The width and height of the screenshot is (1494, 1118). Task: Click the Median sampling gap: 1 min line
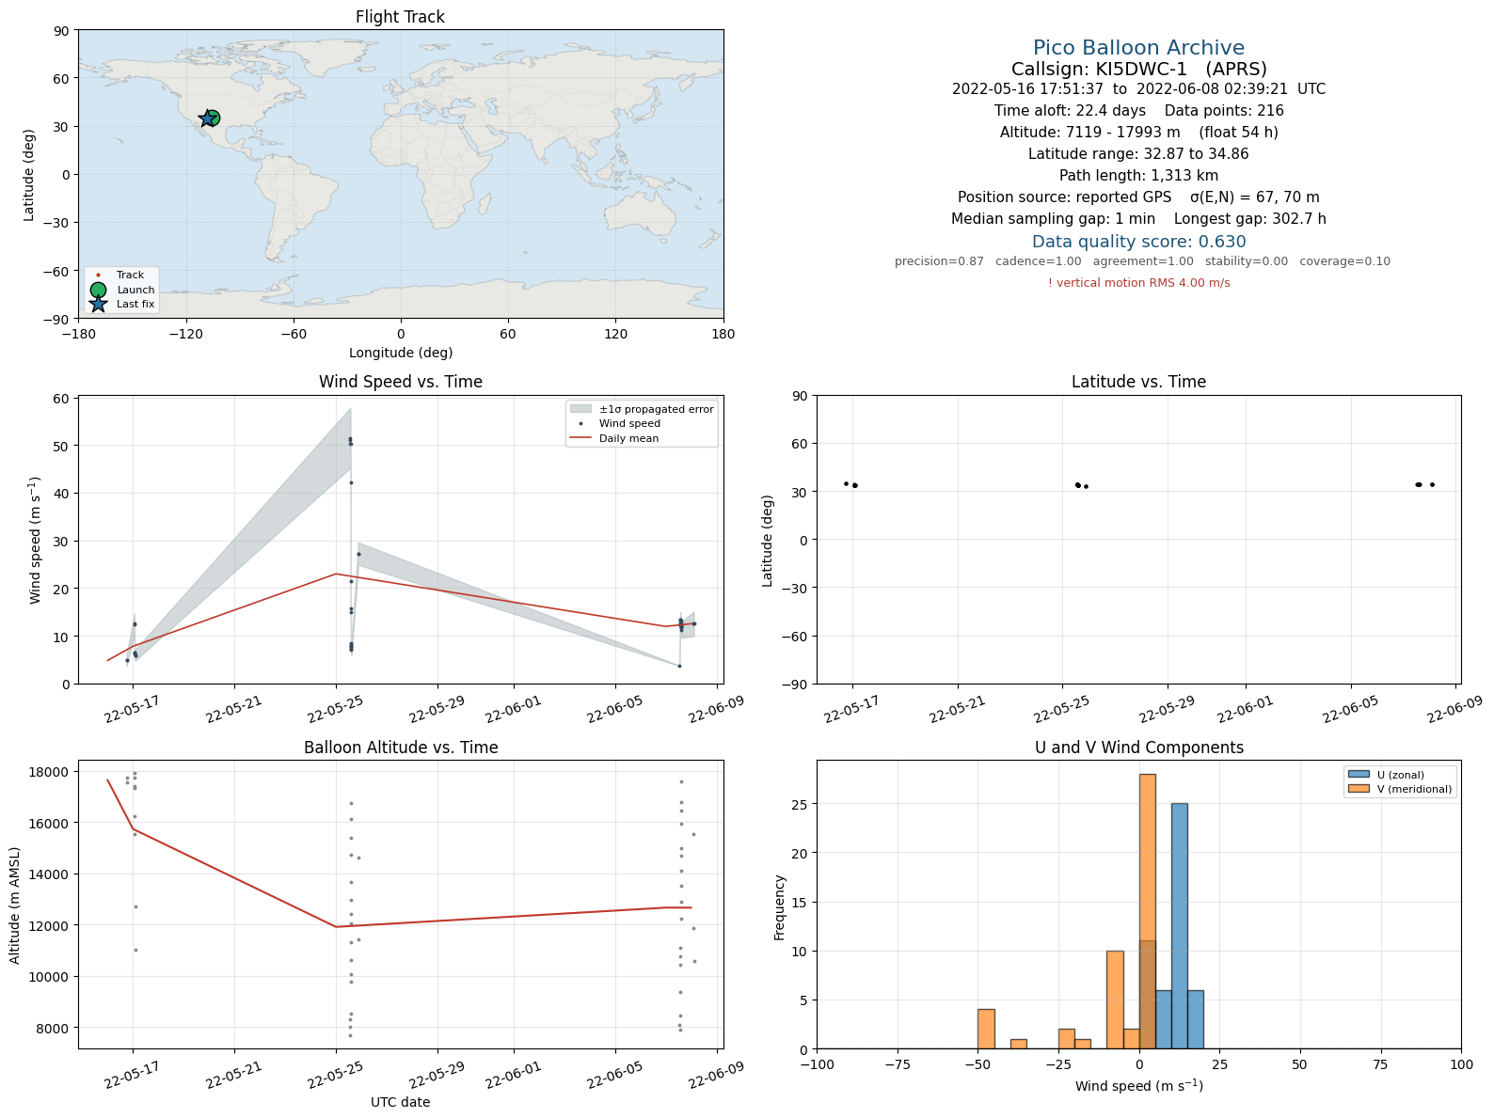(1138, 219)
